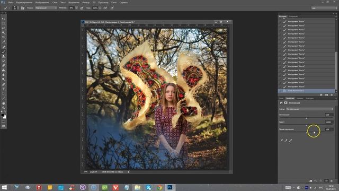
Task: Select the Слой Экспозиция 1 history state
Action: pyautogui.click(x=306, y=91)
